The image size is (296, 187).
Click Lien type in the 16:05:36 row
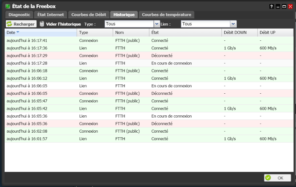coord(83,116)
